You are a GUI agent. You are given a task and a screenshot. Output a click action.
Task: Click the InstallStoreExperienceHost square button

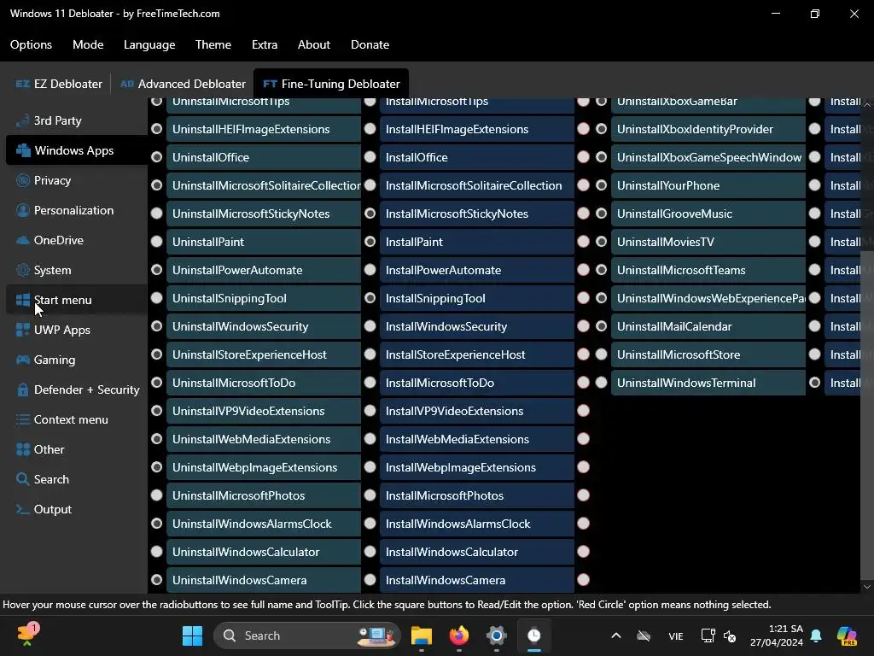[477, 354]
